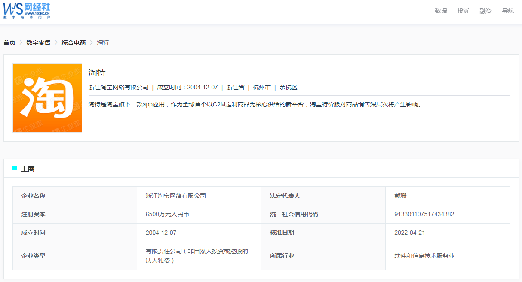Image resolution: width=522 pixels, height=282 pixels.
Task: Click the 淘特 description paragraph text
Action: point(255,104)
